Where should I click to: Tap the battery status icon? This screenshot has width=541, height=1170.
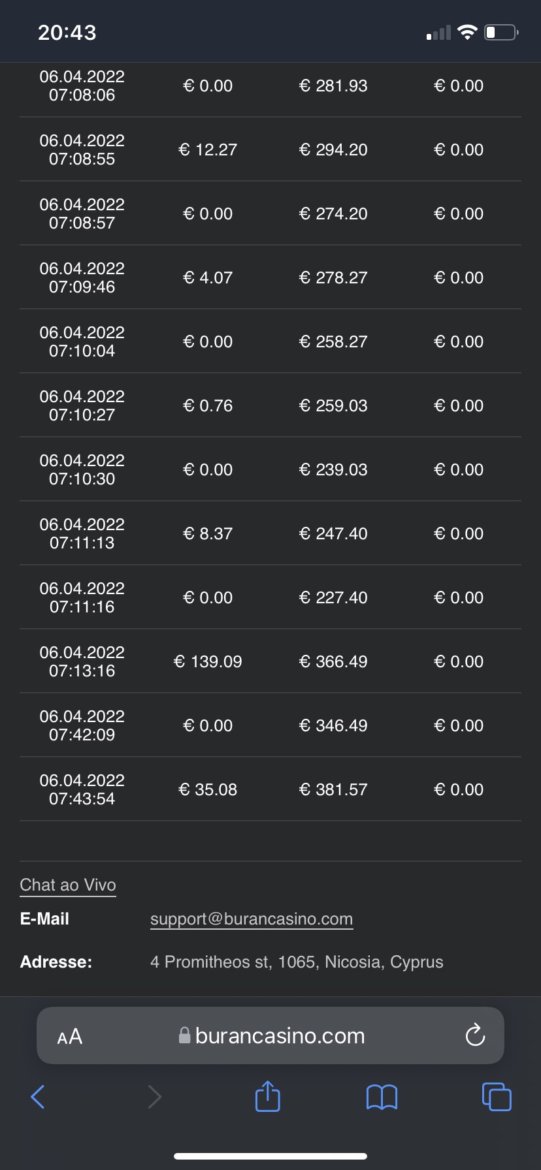501,32
